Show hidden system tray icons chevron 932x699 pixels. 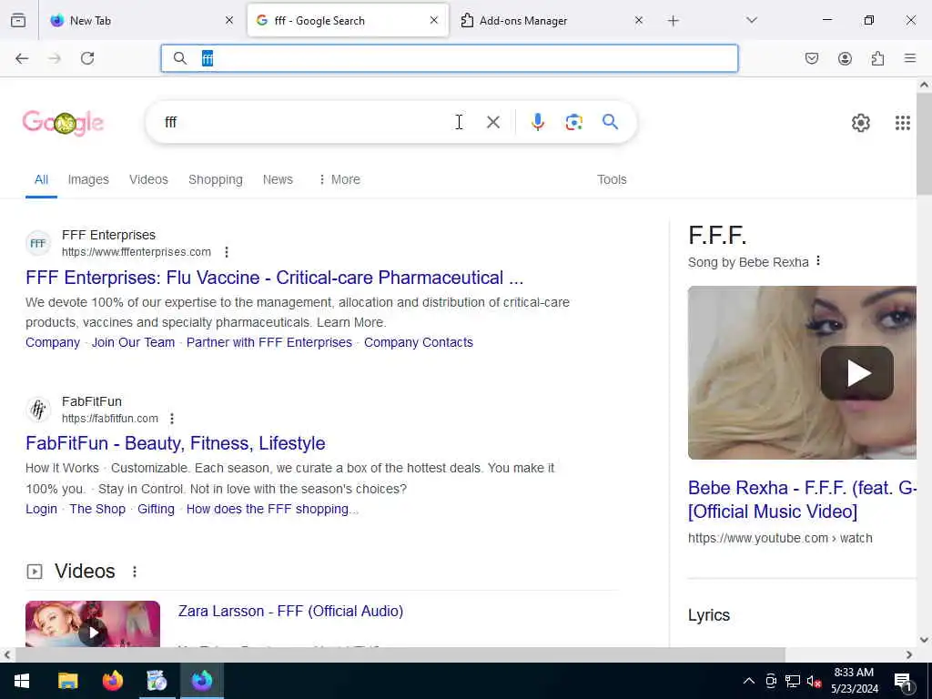coord(749,681)
